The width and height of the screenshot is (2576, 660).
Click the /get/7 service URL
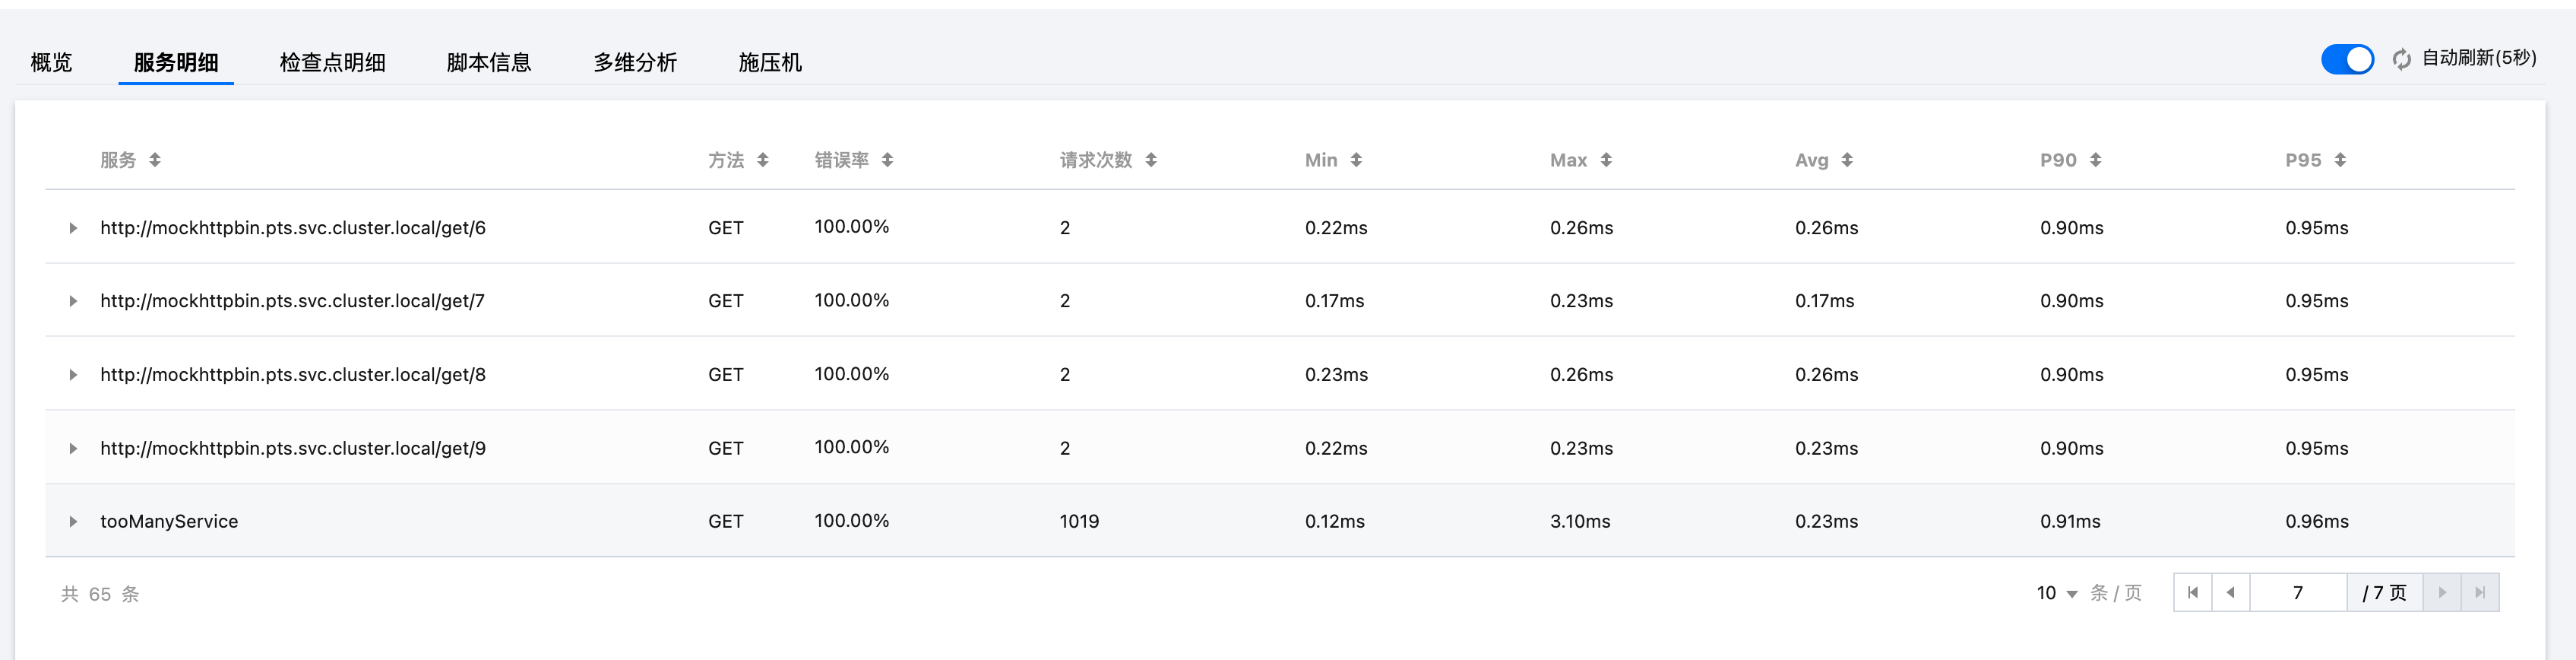click(292, 301)
